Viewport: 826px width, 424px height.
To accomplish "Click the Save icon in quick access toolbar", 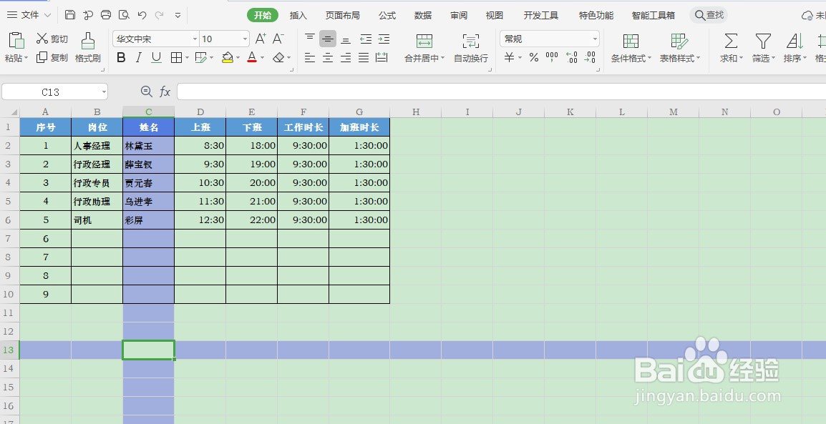I will point(70,15).
